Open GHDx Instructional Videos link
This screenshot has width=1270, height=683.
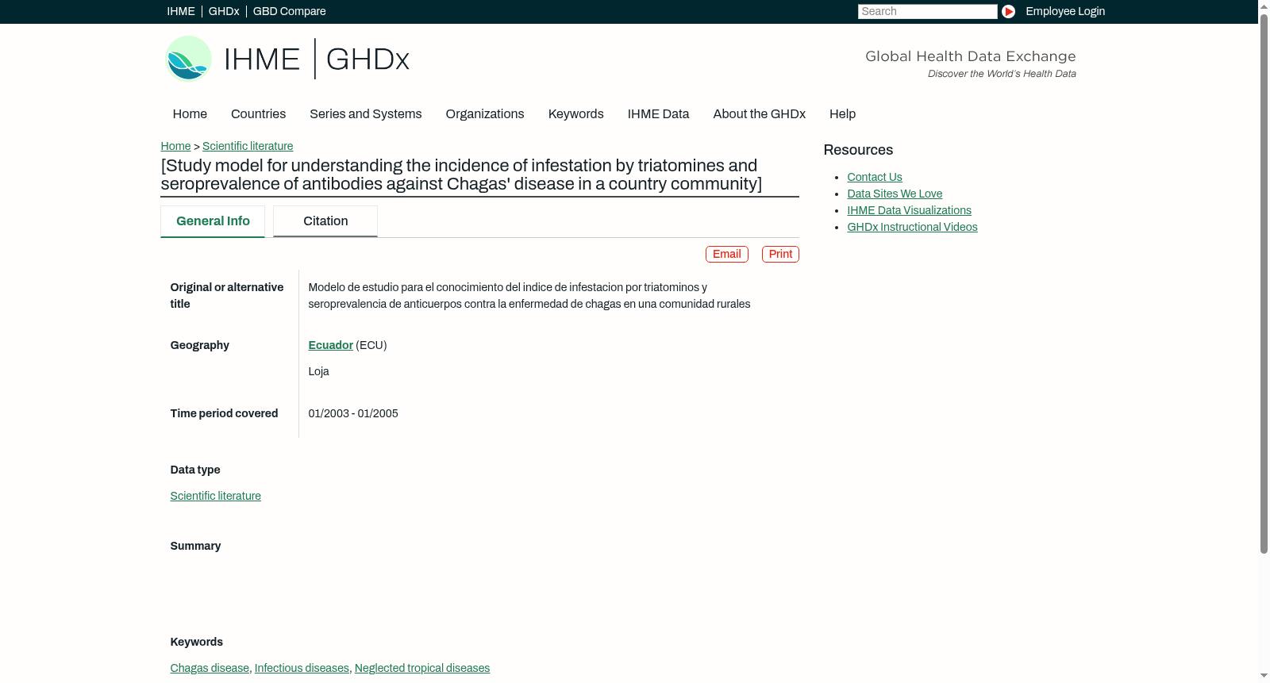[912, 227]
